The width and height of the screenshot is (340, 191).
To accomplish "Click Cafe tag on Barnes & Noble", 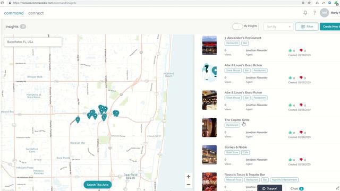I will click(x=245, y=152).
